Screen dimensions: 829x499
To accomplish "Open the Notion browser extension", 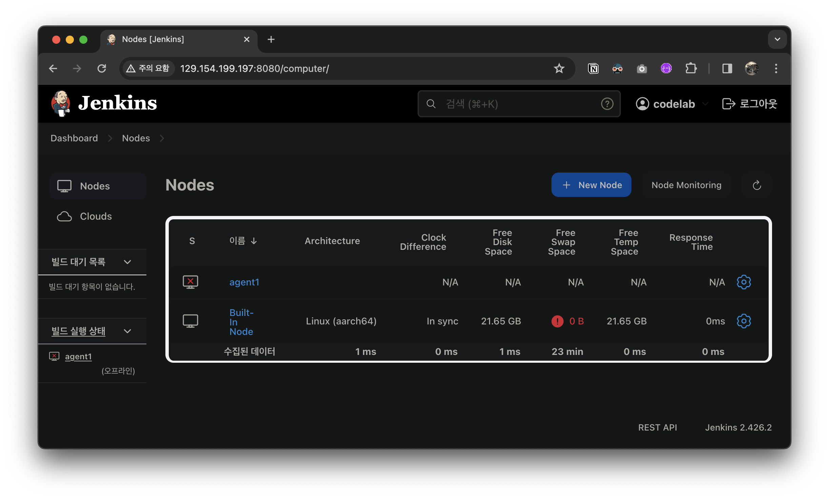I will click(593, 69).
